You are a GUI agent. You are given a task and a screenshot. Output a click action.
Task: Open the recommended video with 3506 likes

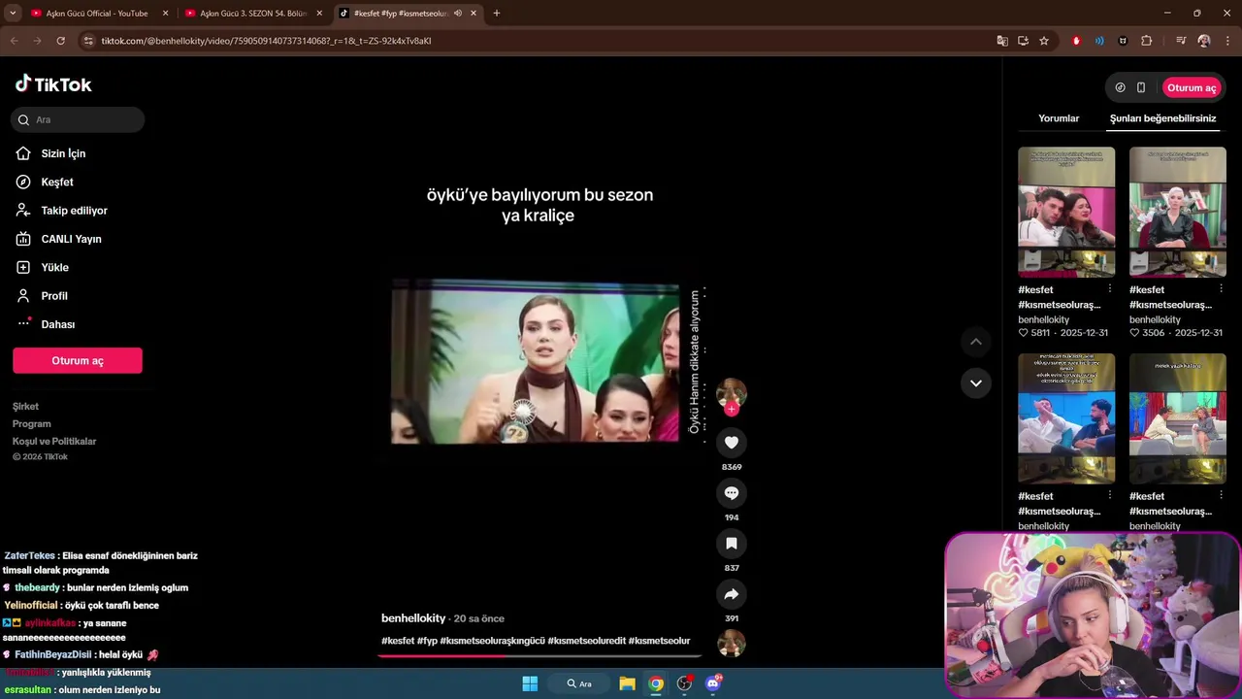[x=1178, y=212]
